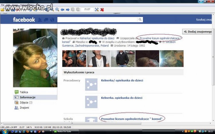The image size is (215, 134).
Task: Open the fourth photo thumbnail of lying face
Action: (x=147, y=59)
